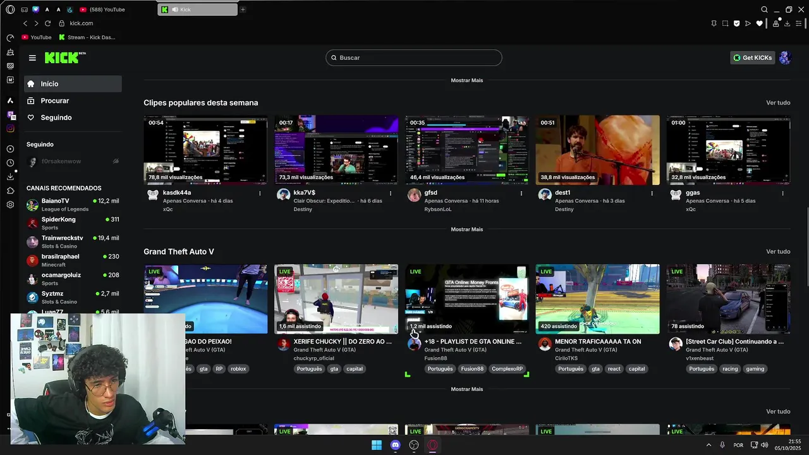The height and width of the screenshot is (455, 809).
Task: Open options menu for ggas clip
Action: [782, 193]
